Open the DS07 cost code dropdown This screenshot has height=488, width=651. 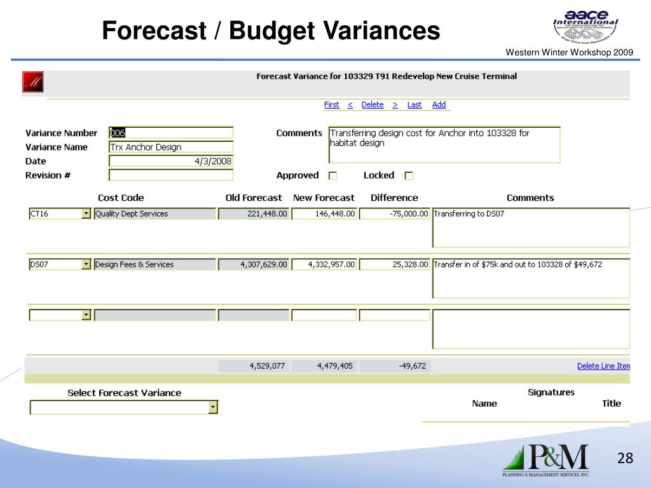(86, 264)
